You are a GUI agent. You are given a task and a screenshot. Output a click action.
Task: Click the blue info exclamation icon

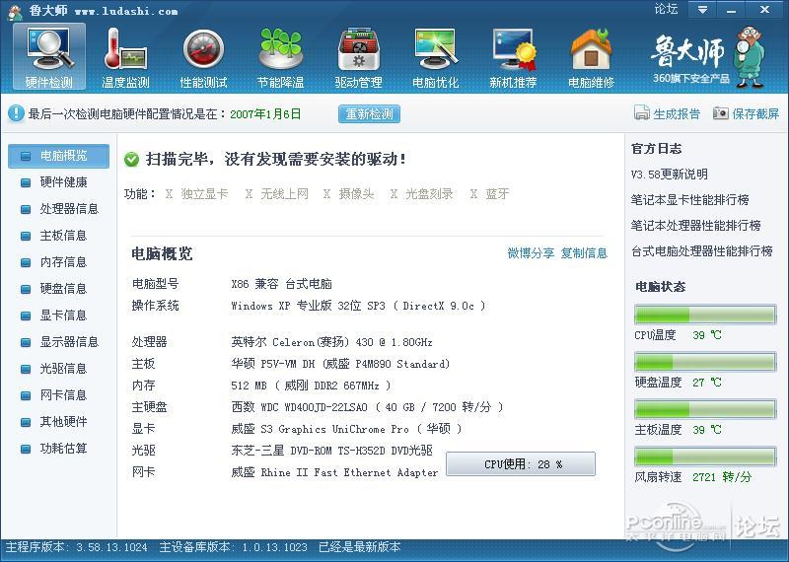(x=16, y=113)
